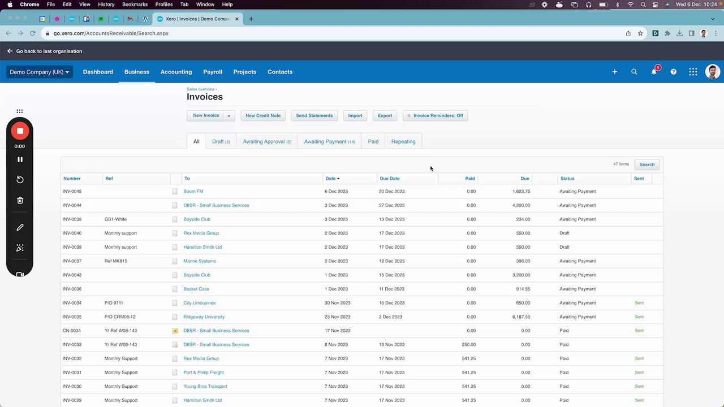Sort by the Due Date column header
The image size is (724, 407).
pyautogui.click(x=390, y=179)
